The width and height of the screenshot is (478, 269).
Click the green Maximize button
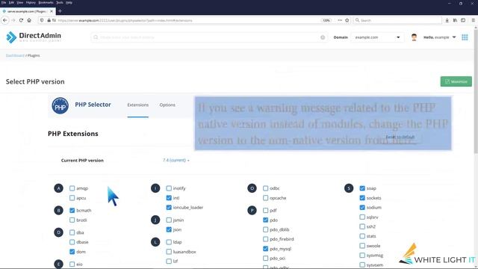pos(456,81)
